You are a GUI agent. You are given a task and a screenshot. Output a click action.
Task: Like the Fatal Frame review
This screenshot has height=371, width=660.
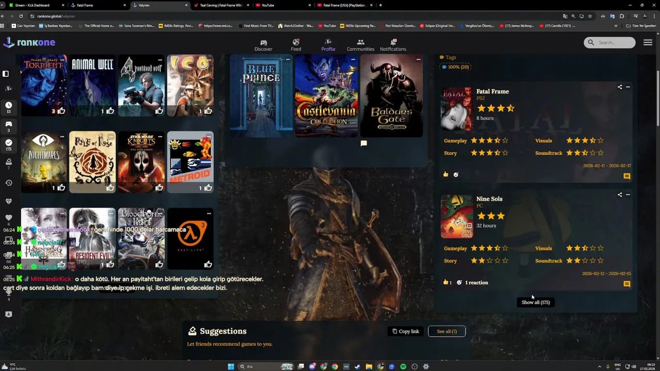click(x=445, y=174)
